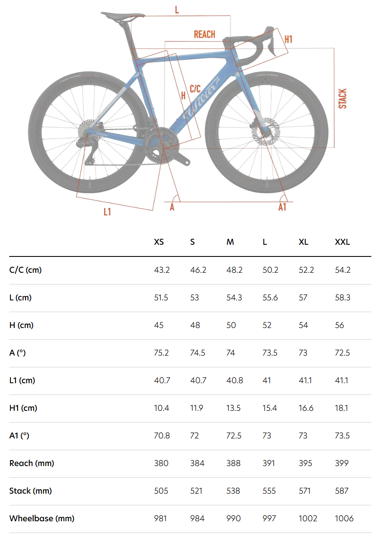The width and height of the screenshot is (378, 538).
Task: Click the REACH label on the bike diagram
Action: pos(204,35)
